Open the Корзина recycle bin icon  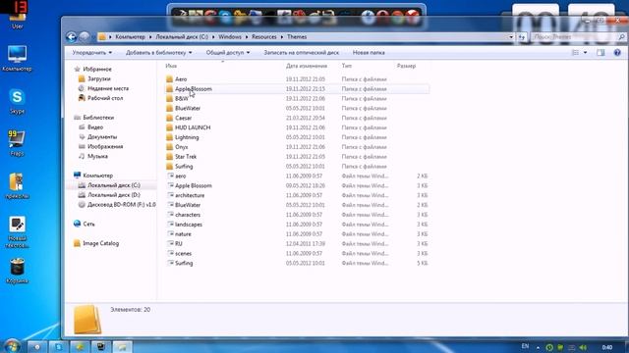point(17,271)
